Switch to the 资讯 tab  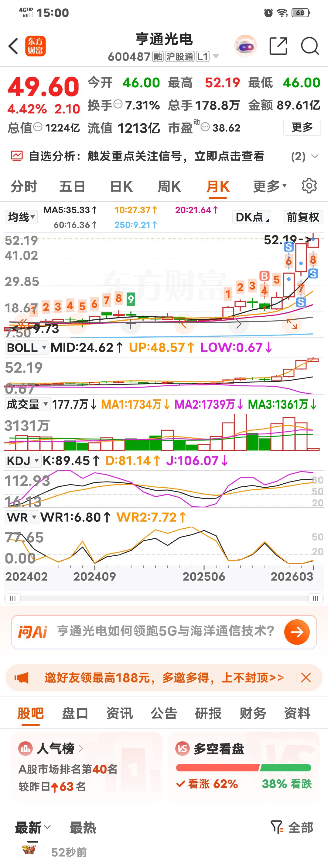[119, 713]
